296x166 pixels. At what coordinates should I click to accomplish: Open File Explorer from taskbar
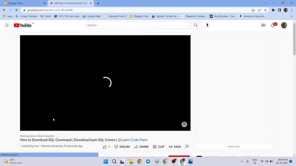pos(131,161)
